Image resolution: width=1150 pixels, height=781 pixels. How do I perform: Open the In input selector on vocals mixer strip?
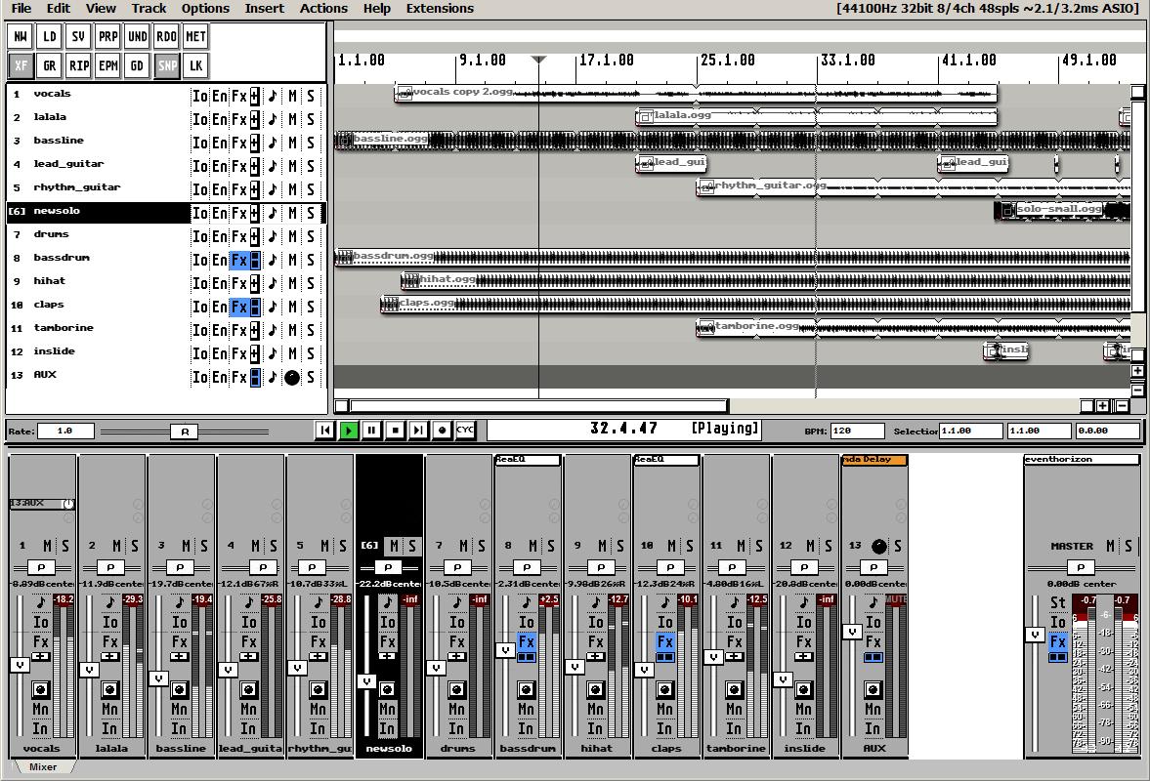[x=40, y=728]
